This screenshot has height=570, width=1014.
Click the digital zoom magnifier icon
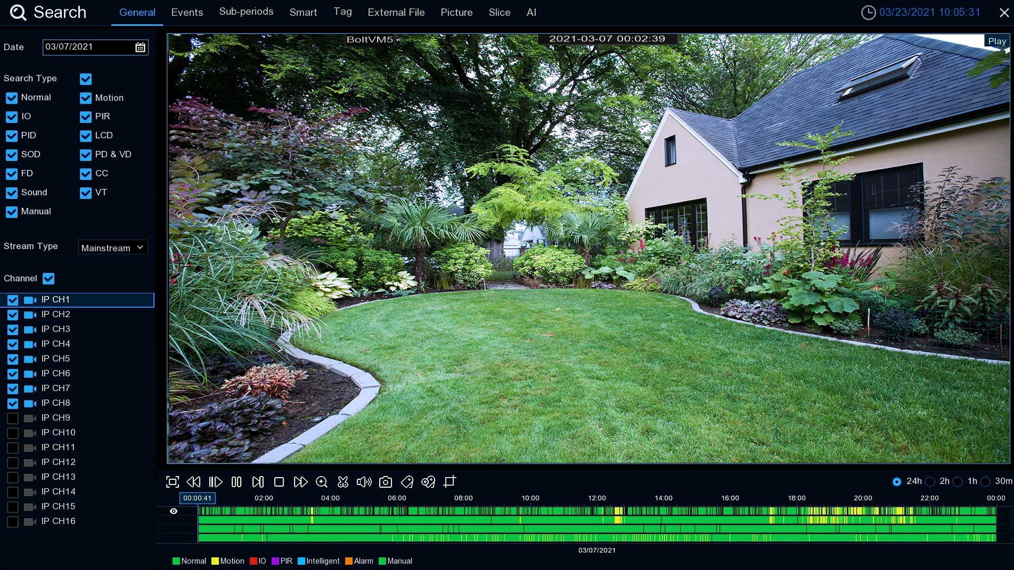pos(322,482)
